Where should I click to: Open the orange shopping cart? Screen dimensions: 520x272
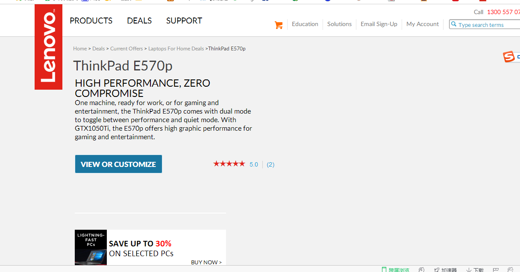[x=279, y=25]
